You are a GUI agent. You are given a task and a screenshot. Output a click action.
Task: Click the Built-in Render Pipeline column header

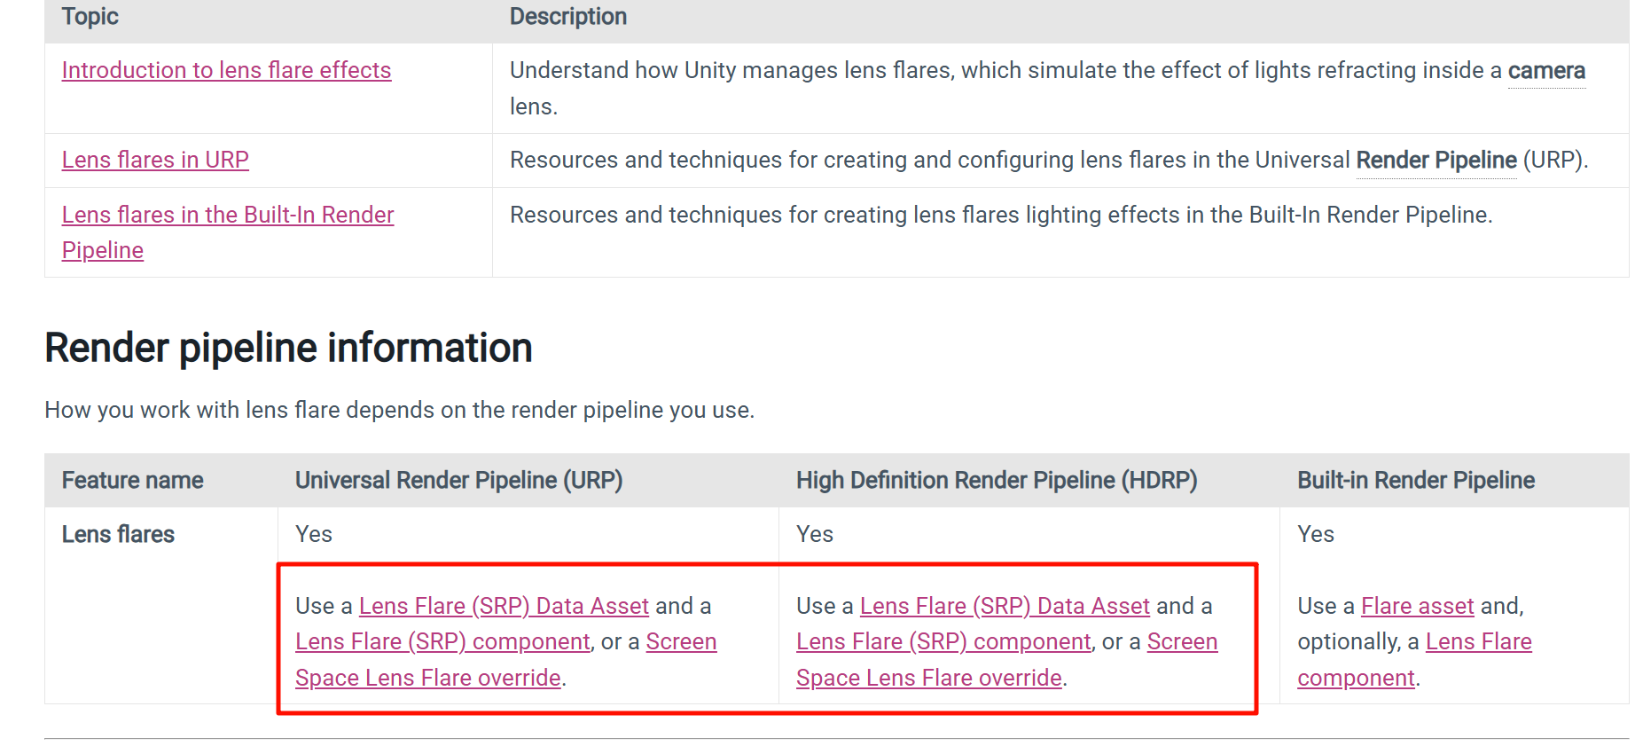(1416, 480)
